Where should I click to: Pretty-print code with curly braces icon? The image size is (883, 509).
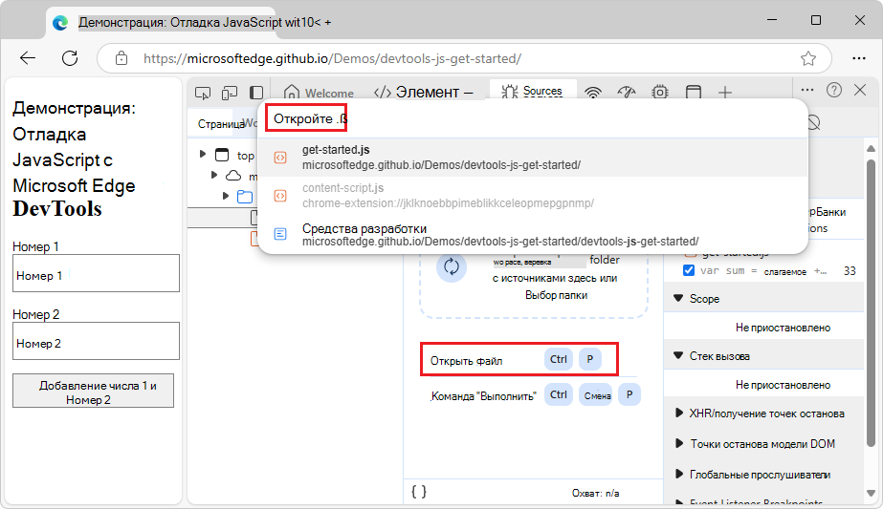(418, 492)
